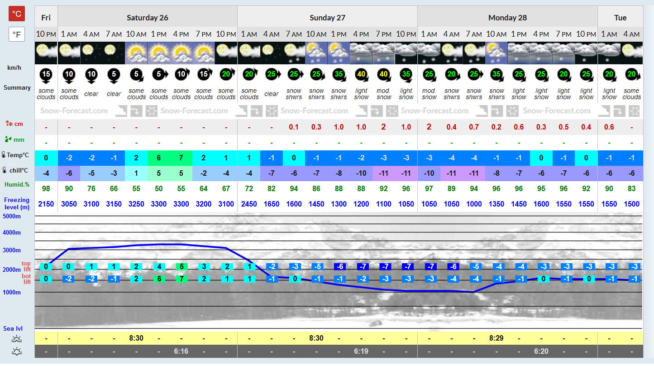This screenshot has height=366, width=654.
Task: Click the 3000m altitude label
Action: [x=12, y=250]
